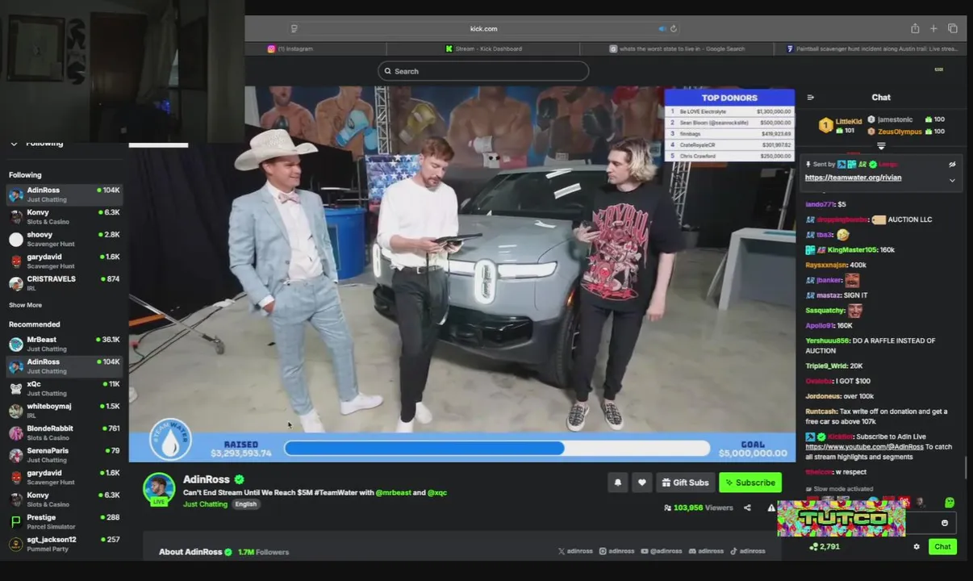Click the report warning triangle icon
973x581 pixels.
point(771,508)
